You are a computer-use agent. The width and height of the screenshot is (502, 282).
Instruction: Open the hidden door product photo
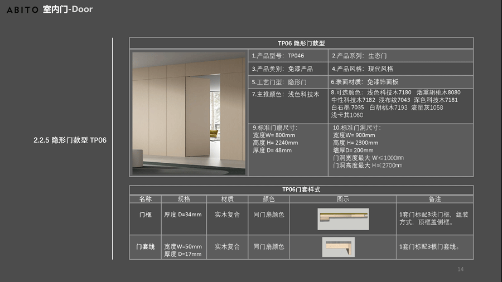189,113
